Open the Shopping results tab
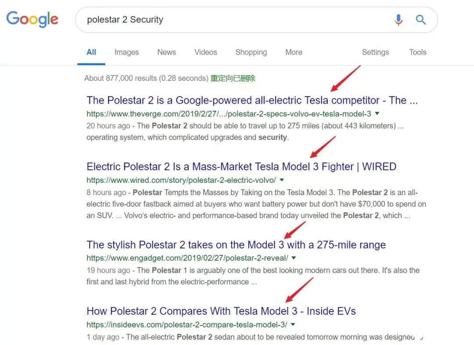This screenshot has height=345, width=474. coord(251,52)
